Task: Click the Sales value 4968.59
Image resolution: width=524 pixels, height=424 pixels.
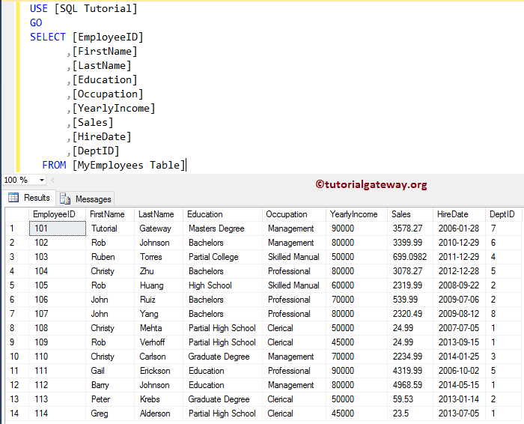Action: pyautogui.click(x=406, y=385)
